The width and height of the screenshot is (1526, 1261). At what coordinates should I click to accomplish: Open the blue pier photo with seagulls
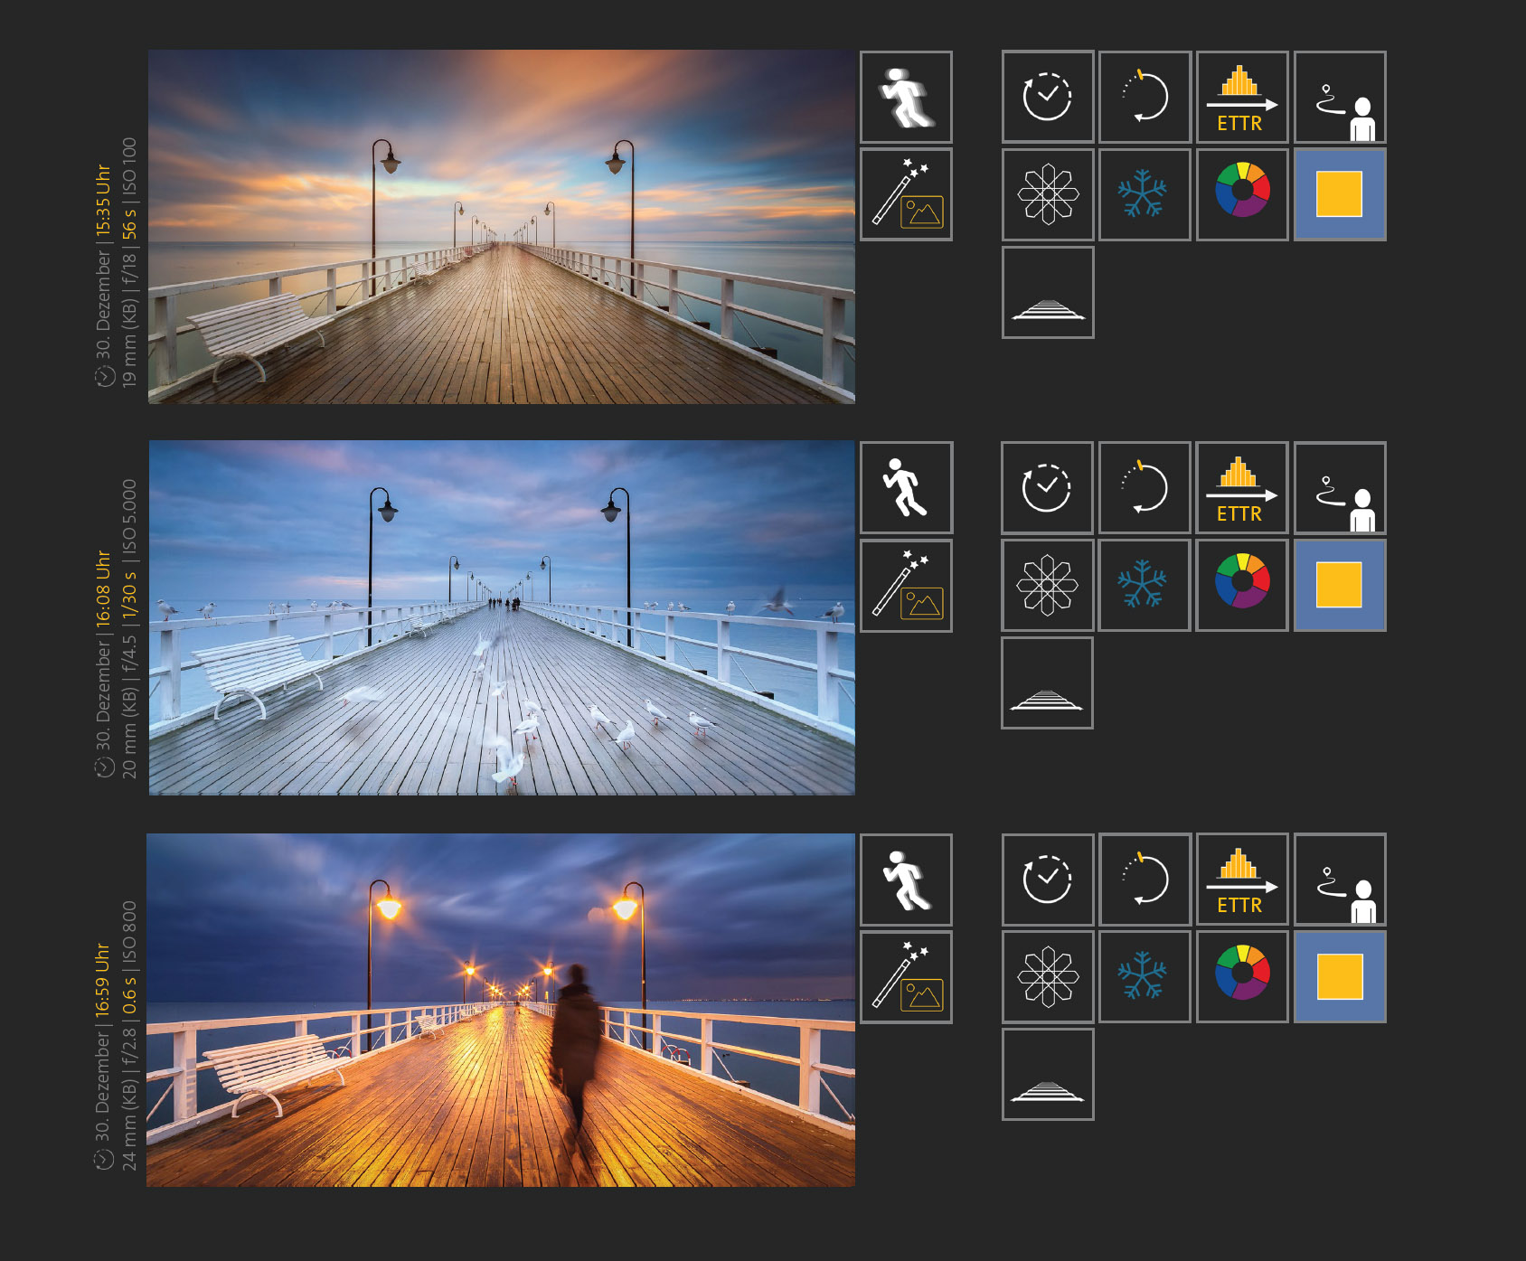(x=502, y=617)
